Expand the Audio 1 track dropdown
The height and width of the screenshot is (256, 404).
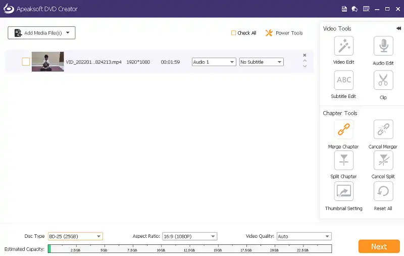[x=214, y=62]
